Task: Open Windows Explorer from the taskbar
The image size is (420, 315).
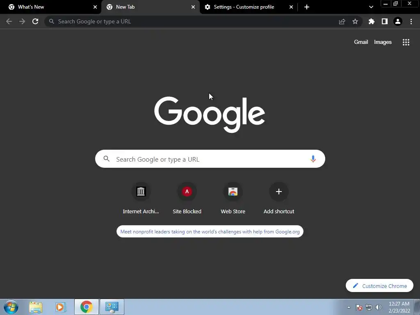Action: 36,307
